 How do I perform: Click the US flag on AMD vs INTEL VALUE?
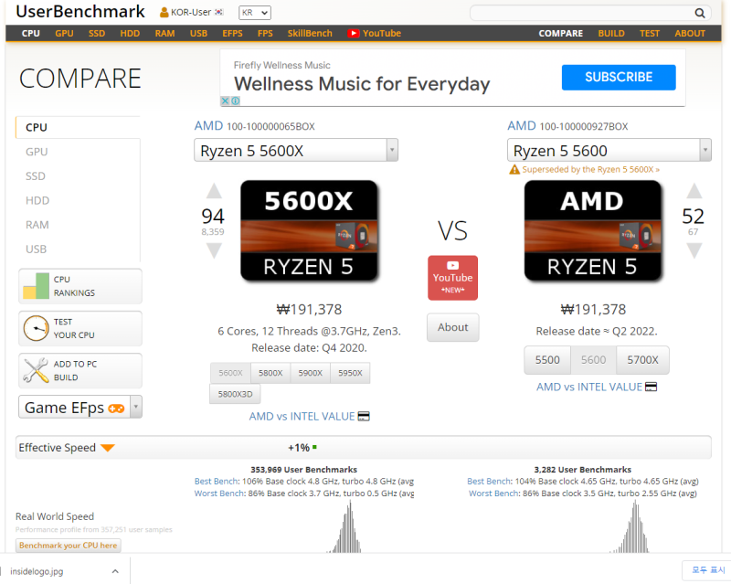pyautogui.click(x=363, y=417)
